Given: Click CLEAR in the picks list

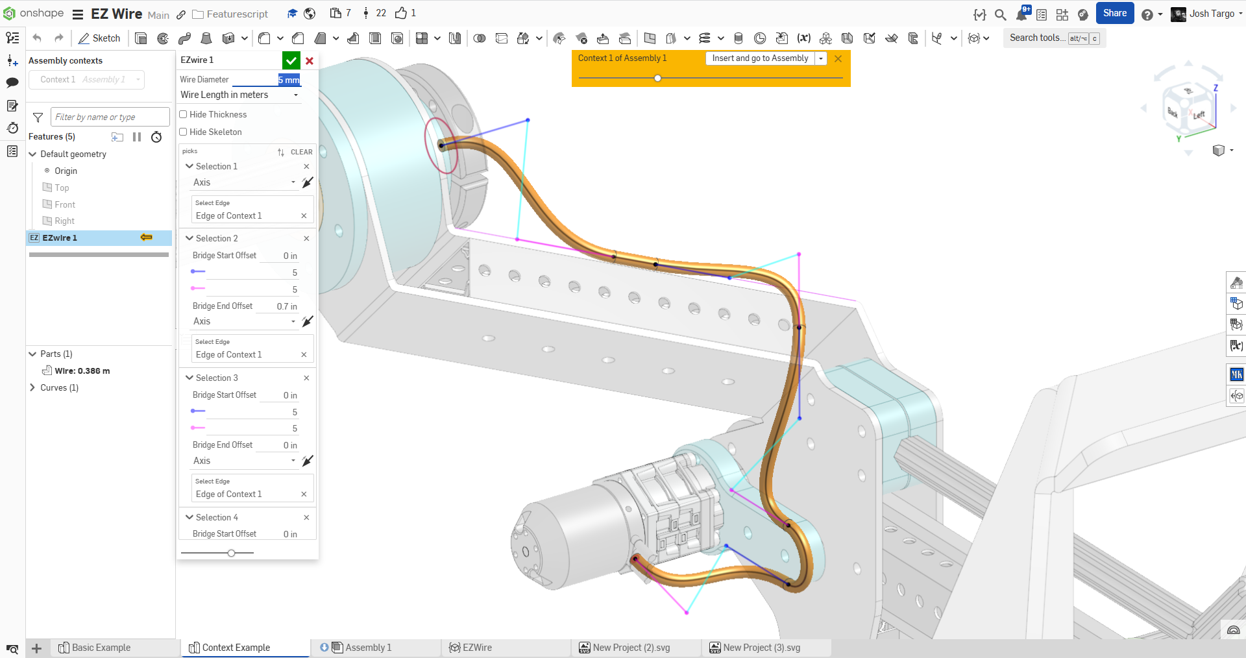Looking at the screenshot, I should [x=301, y=152].
